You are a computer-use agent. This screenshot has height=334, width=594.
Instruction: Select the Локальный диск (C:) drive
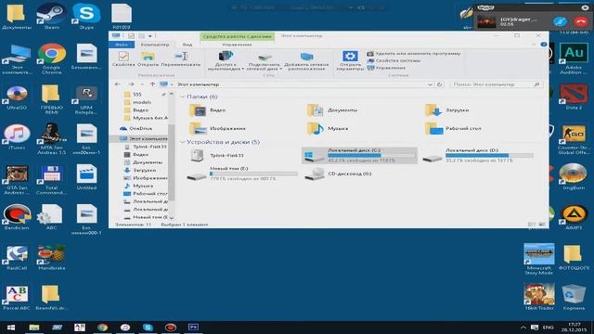[x=359, y=155]
